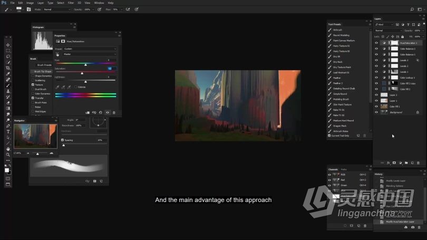Uncheck Transfer in Brush panel
Image resolution: width=427 pixels, height=240 pixels.
(33, 98)
